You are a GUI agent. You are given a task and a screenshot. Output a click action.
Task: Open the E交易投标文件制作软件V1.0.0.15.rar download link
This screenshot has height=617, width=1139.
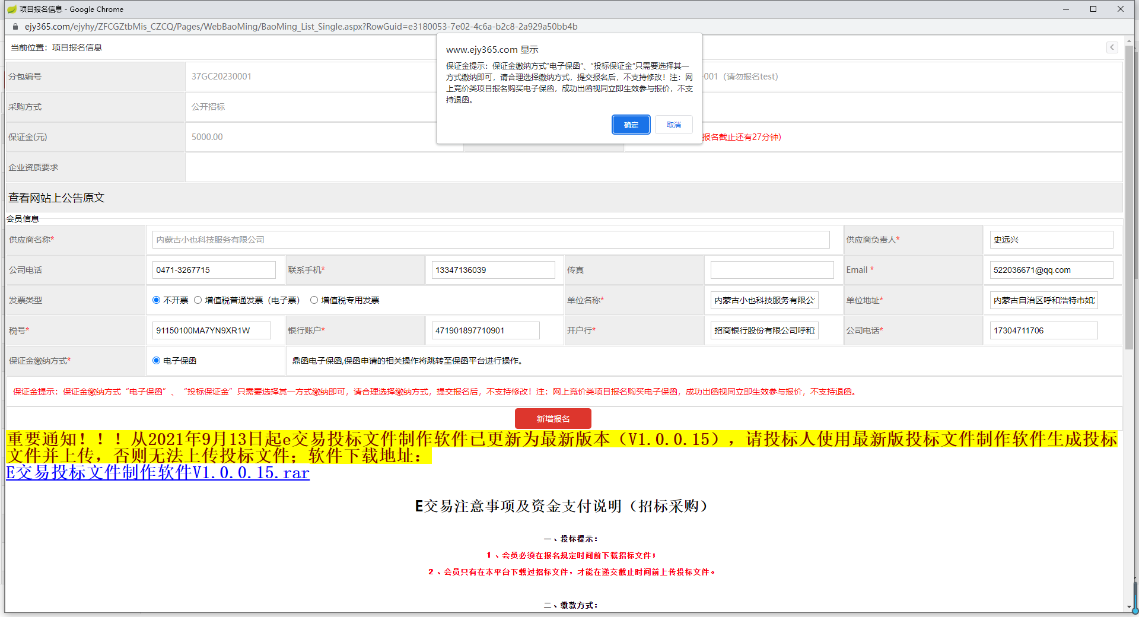[158, 473]
